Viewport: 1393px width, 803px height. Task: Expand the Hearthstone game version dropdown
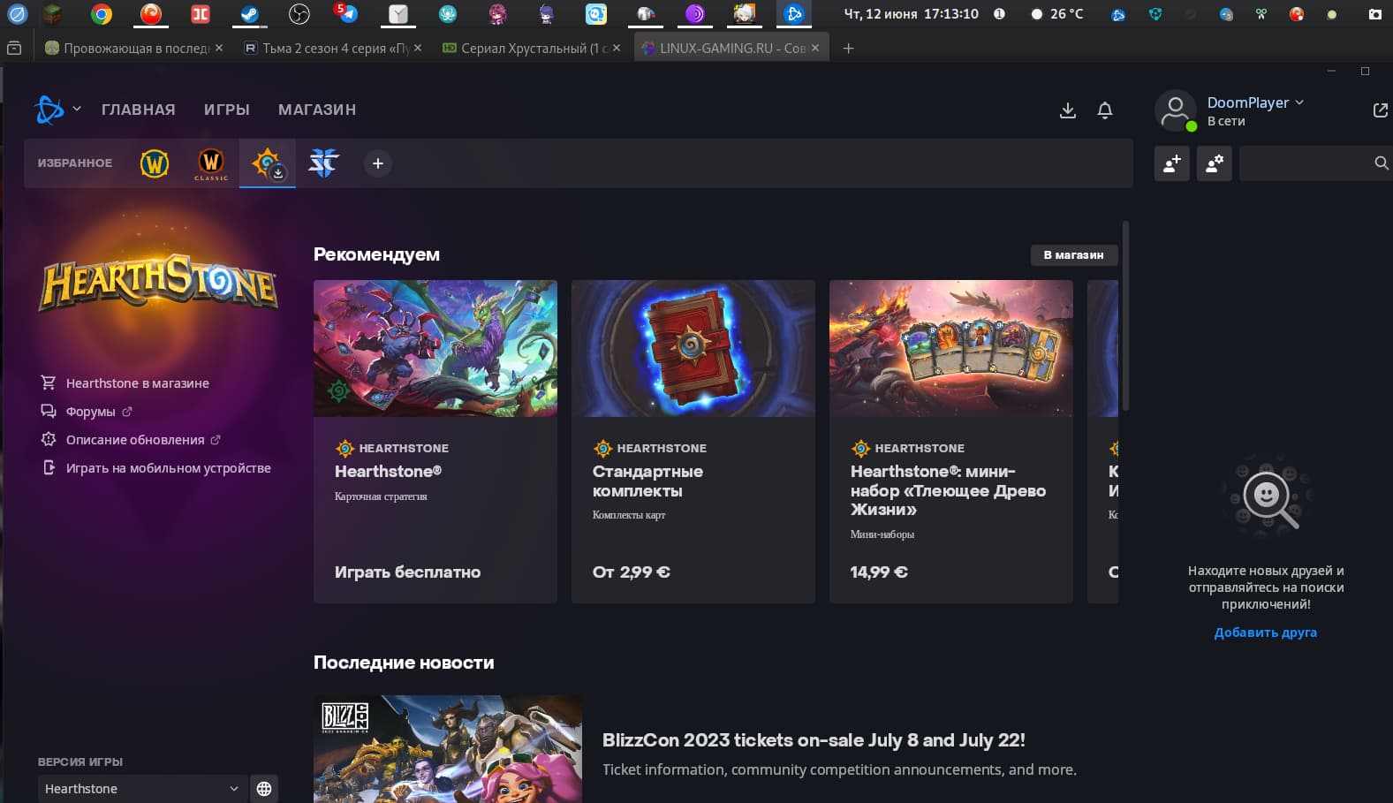(141, 789)
